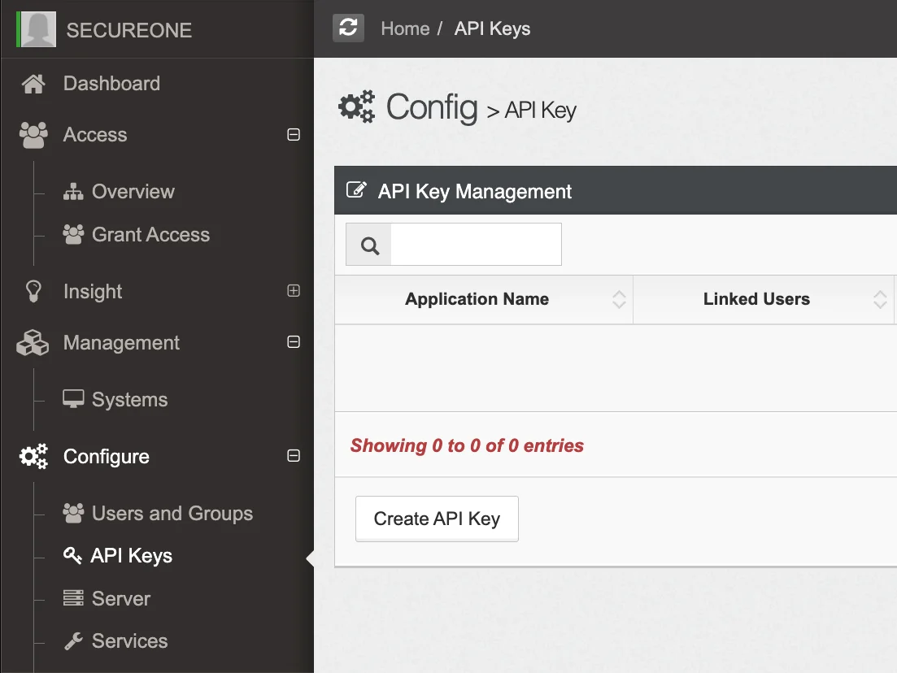The image size is (897, 673).
Task: Click the user avatar beside SECUREONE
Action: point(38,29)
